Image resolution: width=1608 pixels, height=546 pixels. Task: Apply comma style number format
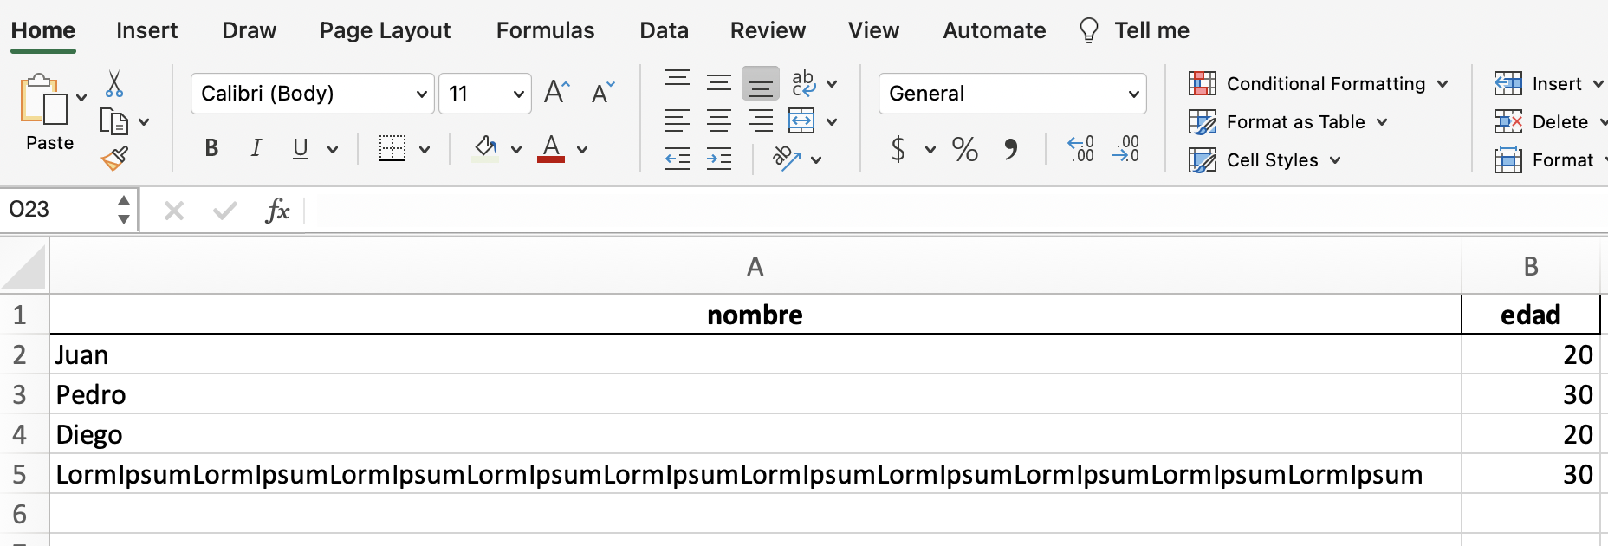pyautogui.click(x=1010, y=149)
